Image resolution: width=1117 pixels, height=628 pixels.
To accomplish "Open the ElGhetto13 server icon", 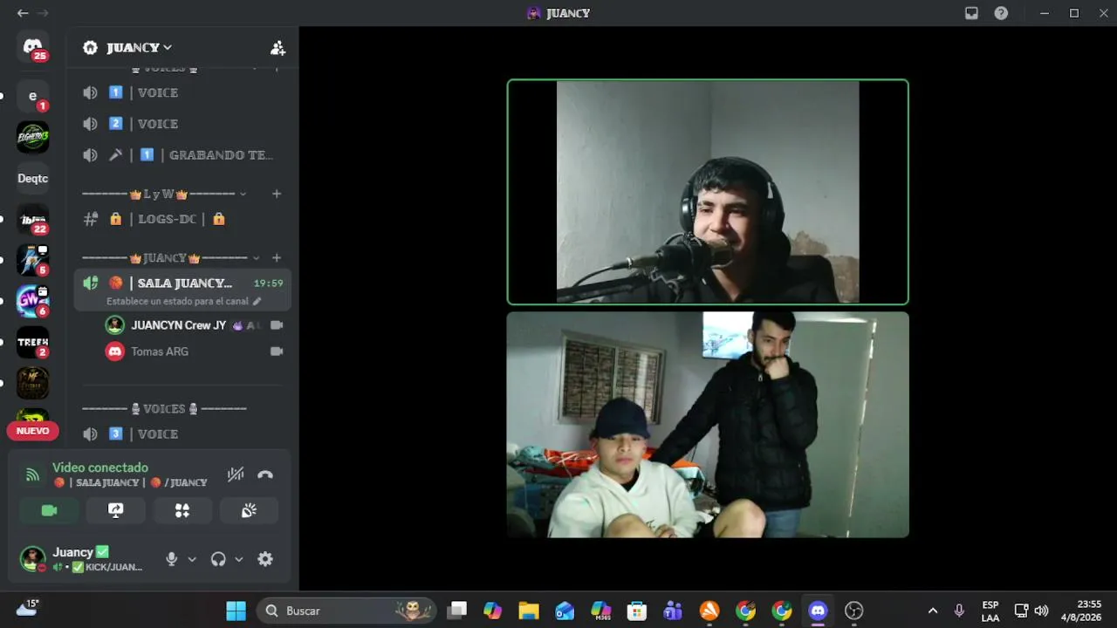I will pyautogui.click(x=33, y=137).
